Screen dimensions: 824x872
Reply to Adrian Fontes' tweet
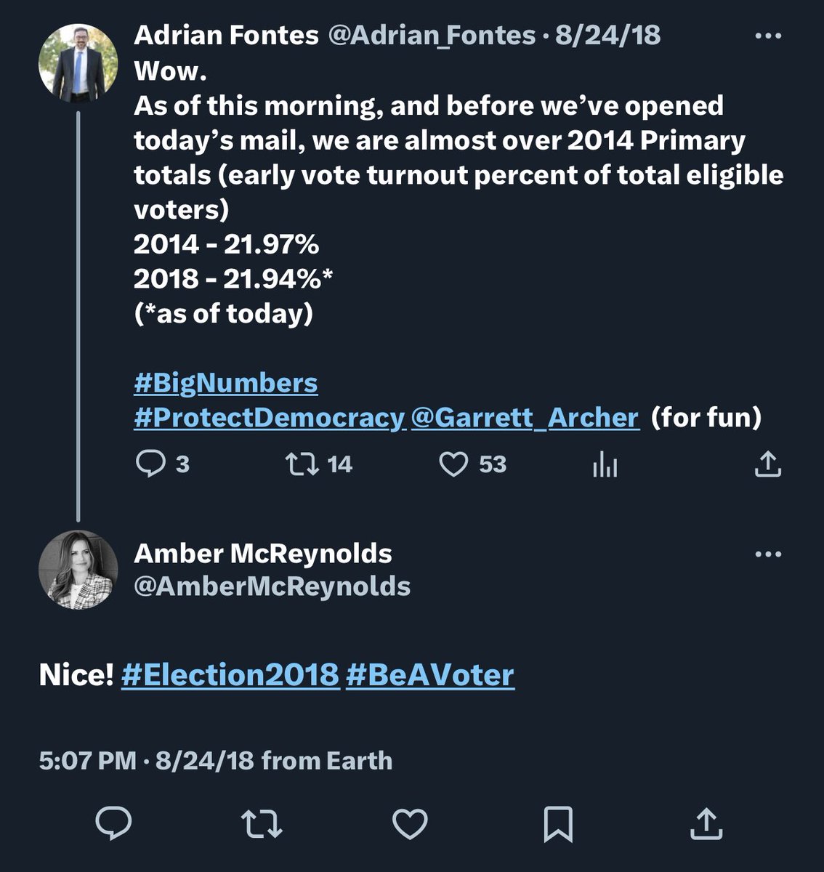pos(151,464)
